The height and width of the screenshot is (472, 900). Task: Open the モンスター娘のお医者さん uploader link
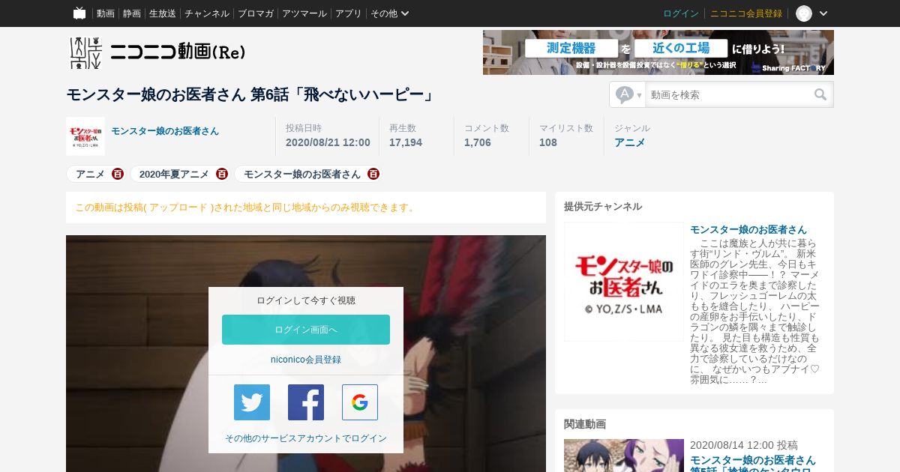pyautogui.click(x=165, y=131)
